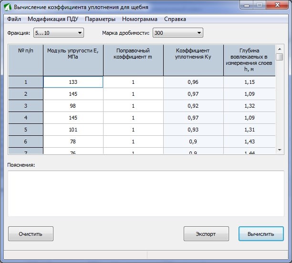
Task: Click the green application icon in title bar
Action: coord(8,7)
